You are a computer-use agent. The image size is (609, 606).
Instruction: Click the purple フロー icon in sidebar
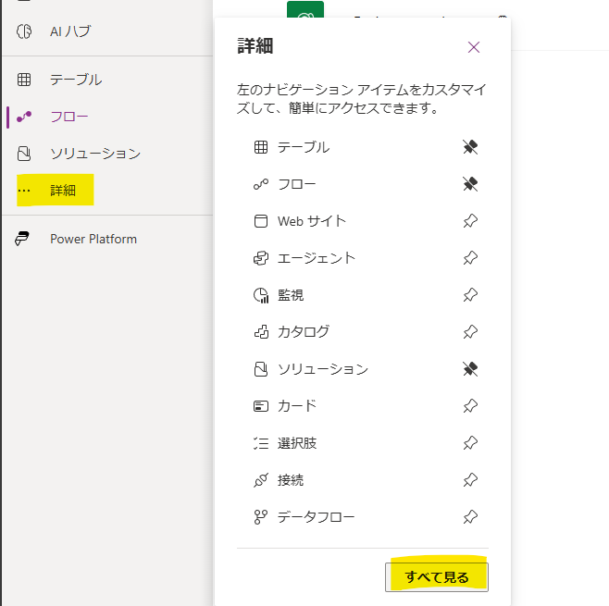[x=24, y=117]
